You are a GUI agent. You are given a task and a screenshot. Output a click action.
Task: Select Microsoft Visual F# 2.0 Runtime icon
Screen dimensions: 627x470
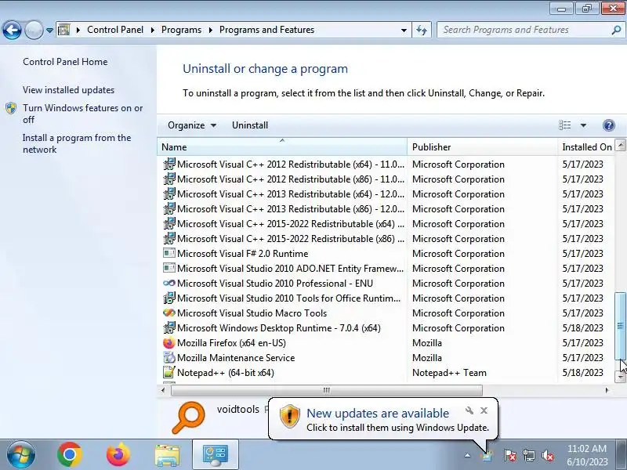[x=169, y=253]
